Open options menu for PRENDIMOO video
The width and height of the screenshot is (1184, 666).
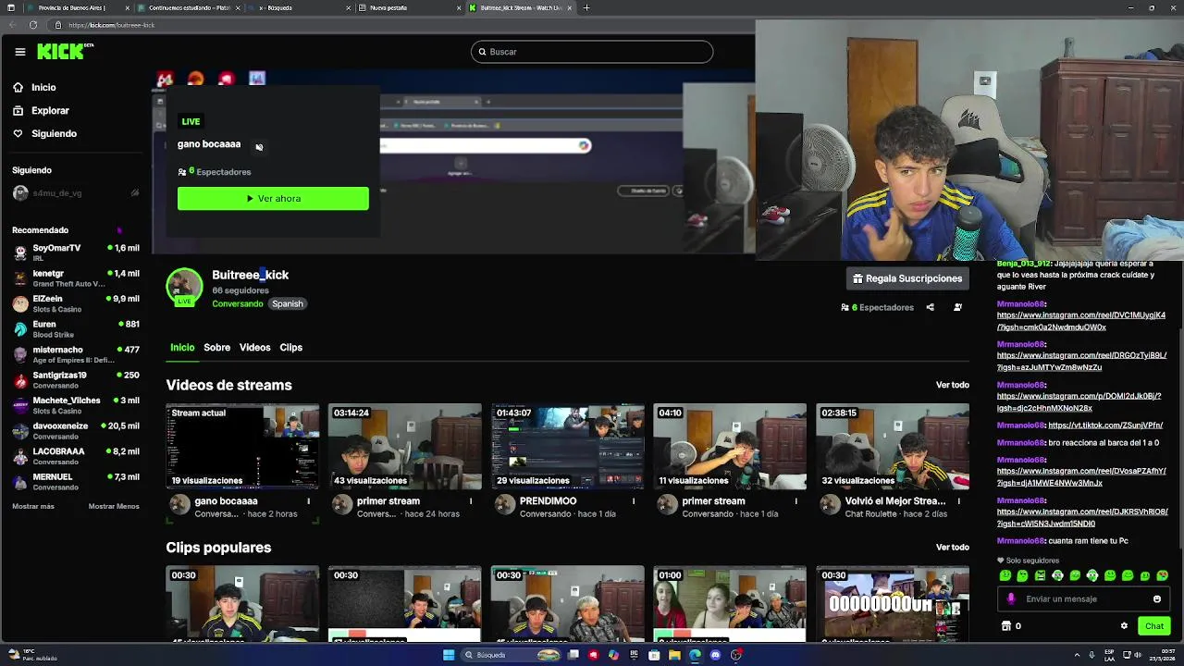[x=634, y=501]
